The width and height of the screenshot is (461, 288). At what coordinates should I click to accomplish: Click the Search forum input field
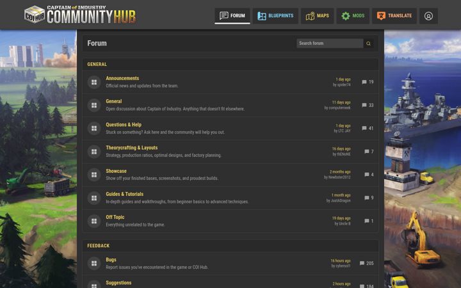330,44
